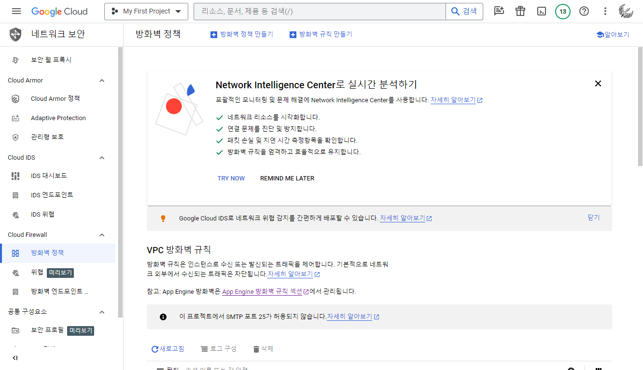643x370 pixels.
Task: Select the Adaptive Protection icon
Action: 15,118
